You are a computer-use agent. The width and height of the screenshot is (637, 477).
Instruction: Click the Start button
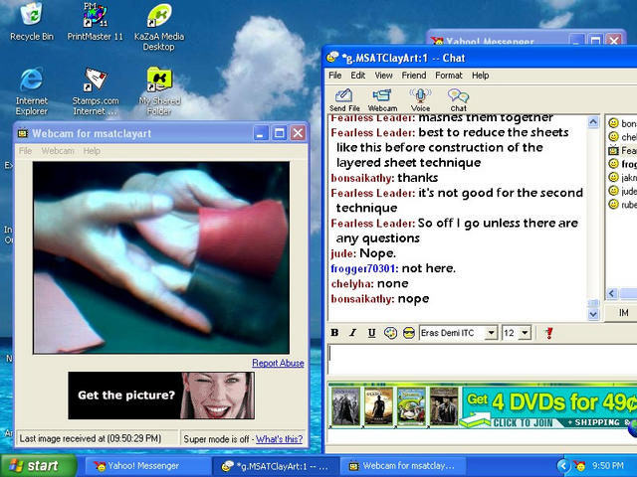(39, 466)
